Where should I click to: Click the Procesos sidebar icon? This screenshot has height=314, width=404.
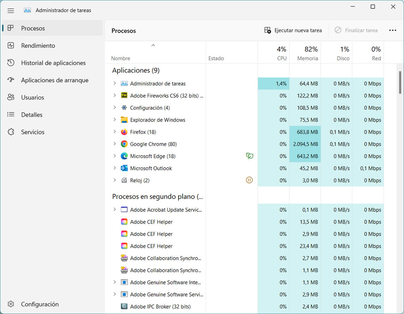(x=11, y=28)
